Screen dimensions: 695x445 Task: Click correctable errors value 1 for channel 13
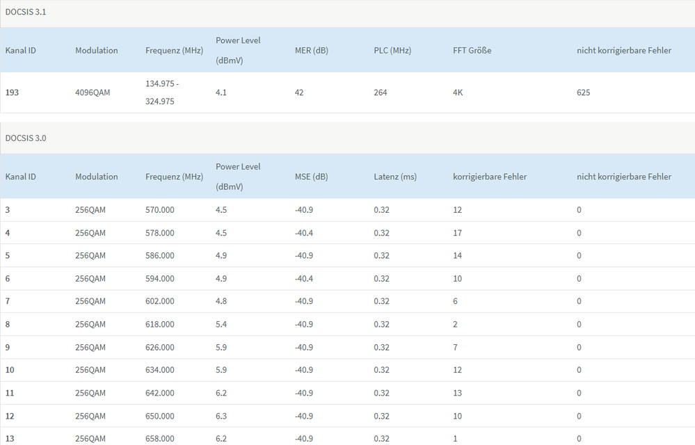pyautogui.click(x=455, y=438)
